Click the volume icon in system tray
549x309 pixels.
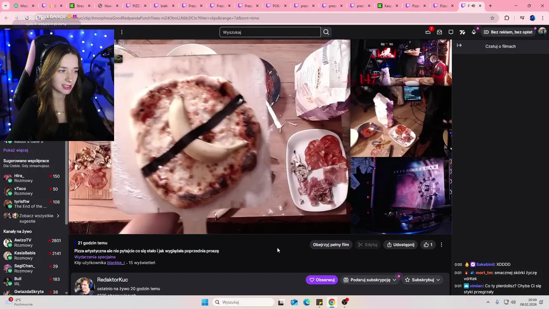tap(513, 302)
